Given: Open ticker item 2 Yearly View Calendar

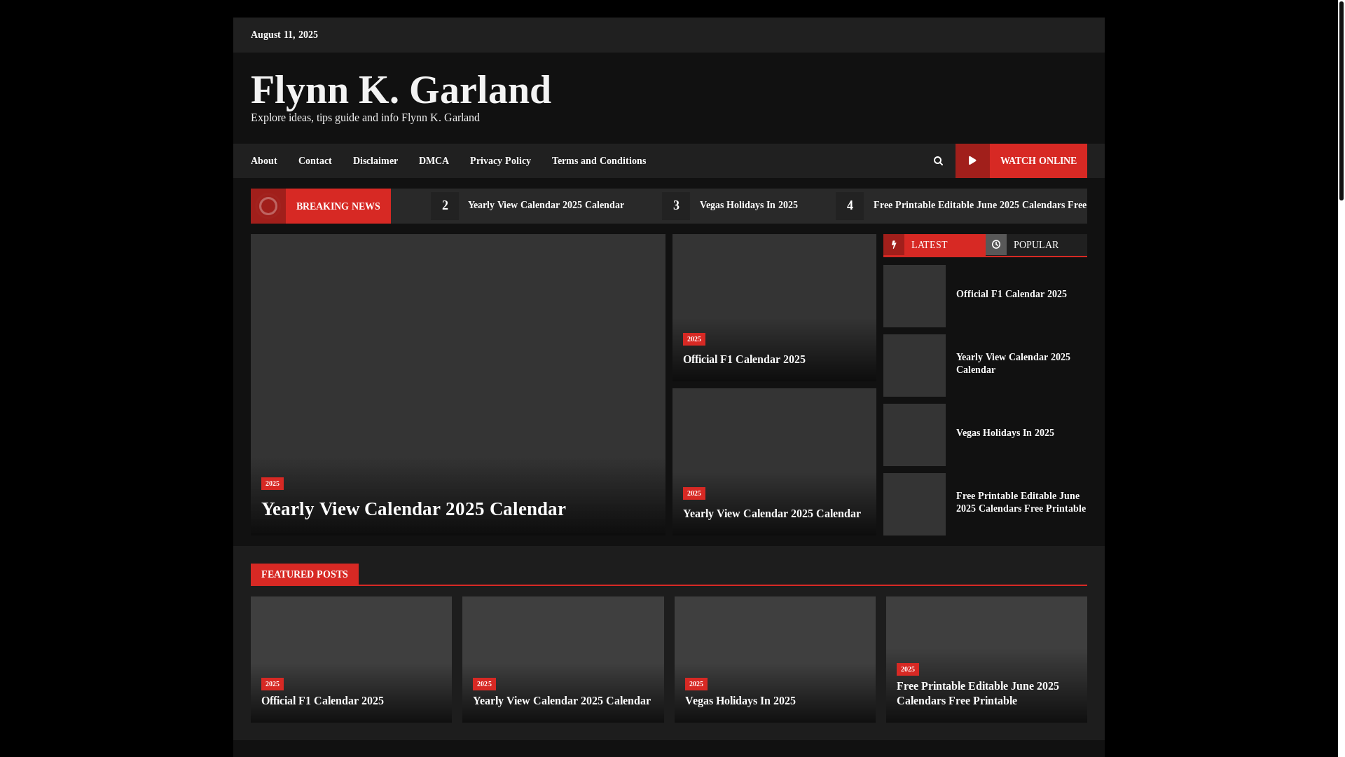Looking at the screenshot, I should coord(546,205).
